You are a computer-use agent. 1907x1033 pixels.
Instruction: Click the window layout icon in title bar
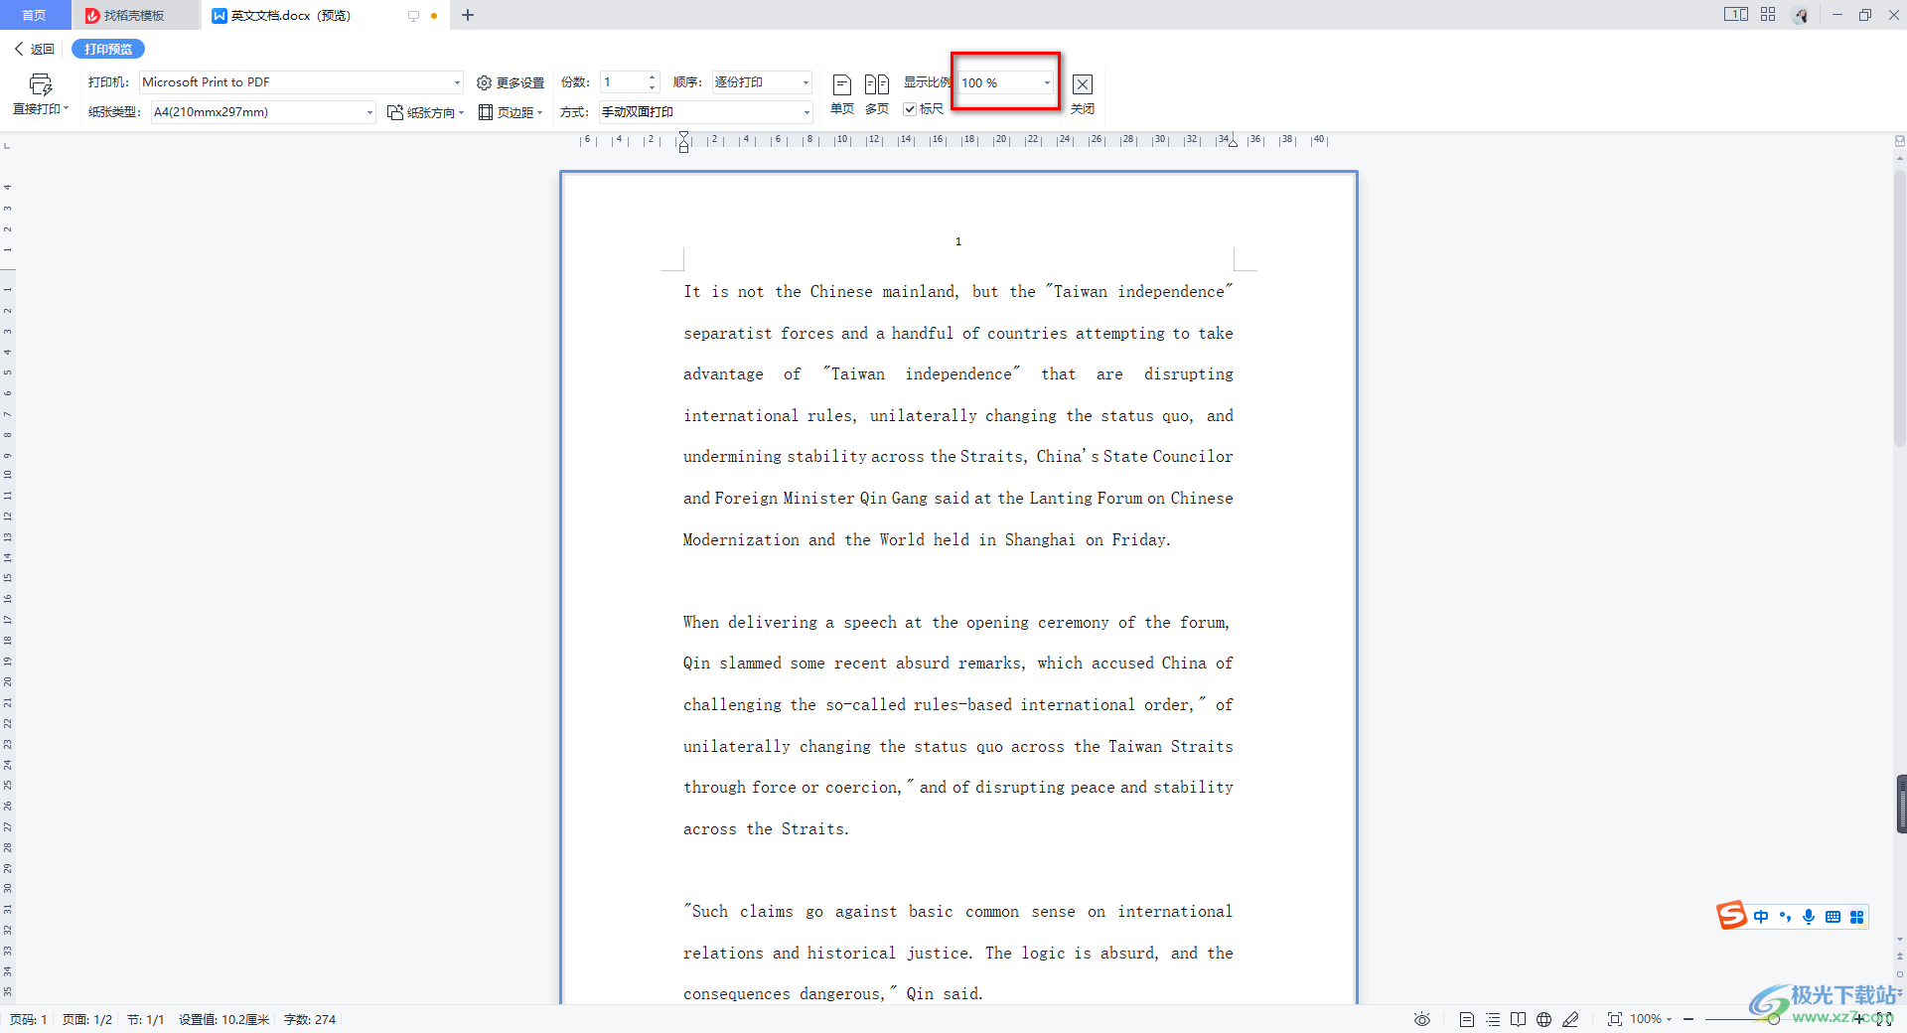tap(1735, 15)
